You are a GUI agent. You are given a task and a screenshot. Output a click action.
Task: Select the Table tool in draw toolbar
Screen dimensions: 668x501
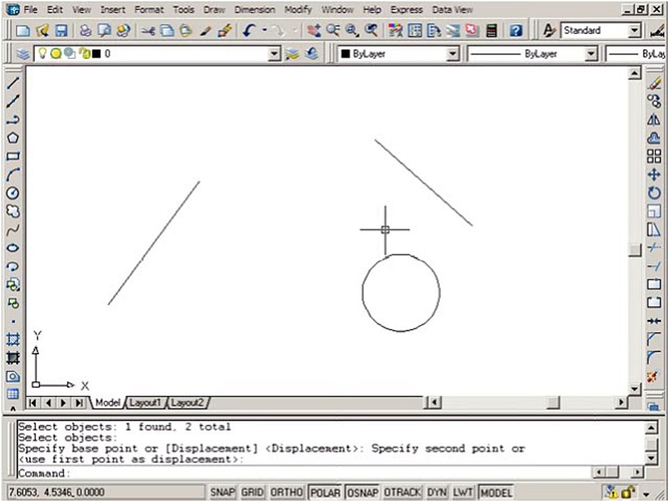pyautogui.click(x=13, y=395)
